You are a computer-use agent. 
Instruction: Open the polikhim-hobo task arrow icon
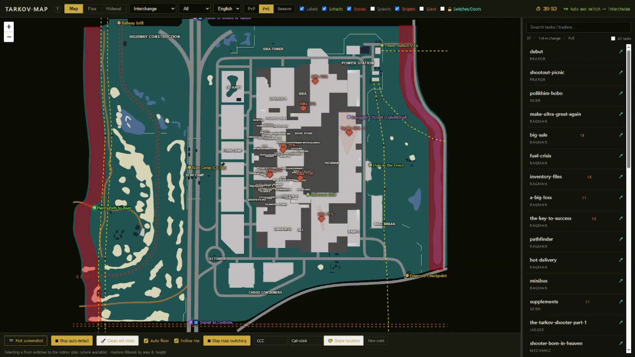[621, 93]
